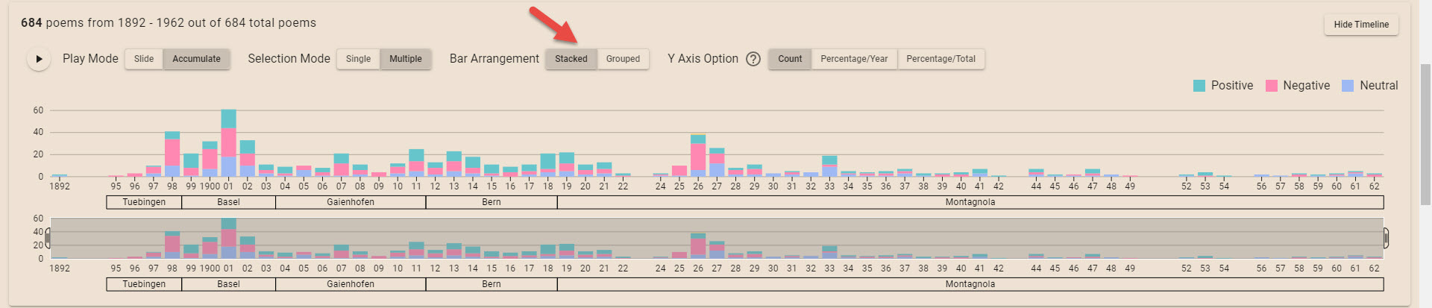Choose Multiple selection mode
Image resolution: width=1432 pixels, height=308 pixels.
405,59
